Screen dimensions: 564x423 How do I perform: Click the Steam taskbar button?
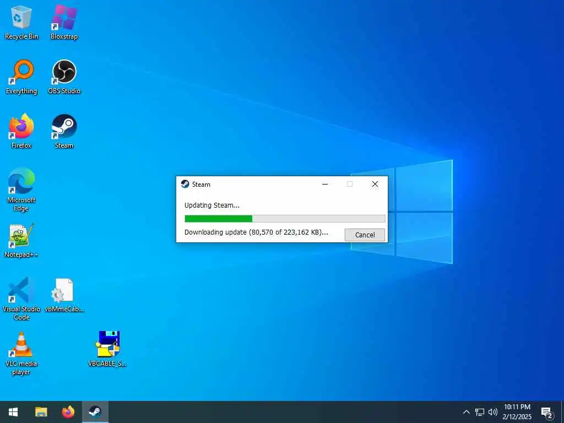tap(95, 412)
